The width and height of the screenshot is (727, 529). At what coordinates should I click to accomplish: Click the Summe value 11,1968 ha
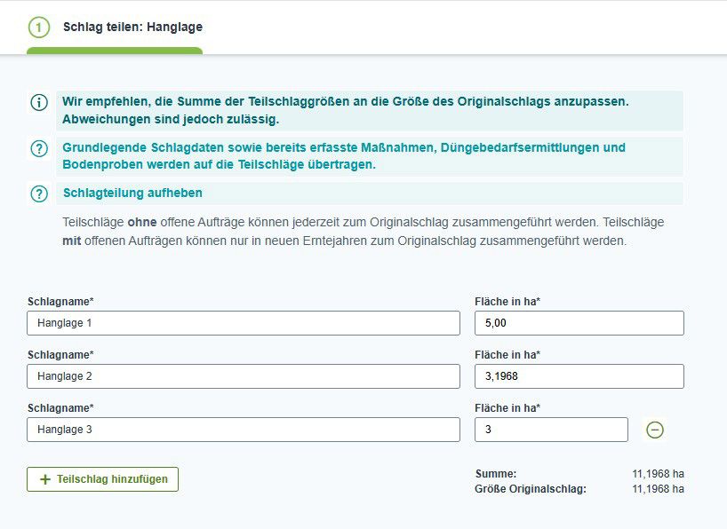pos(658,474)
